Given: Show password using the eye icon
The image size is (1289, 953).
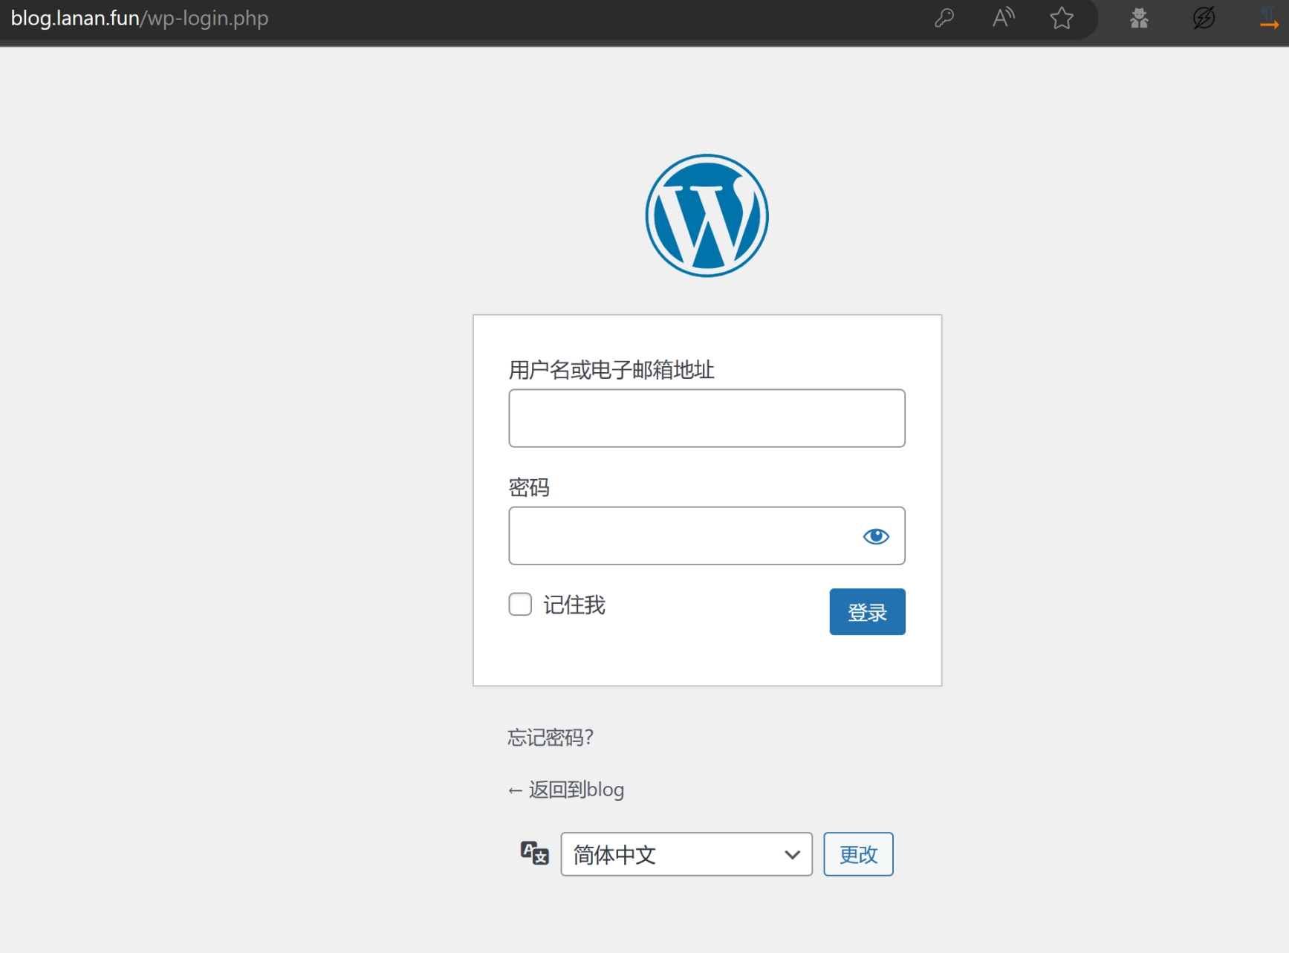Looking at the screenshot, I should point(876,536).
